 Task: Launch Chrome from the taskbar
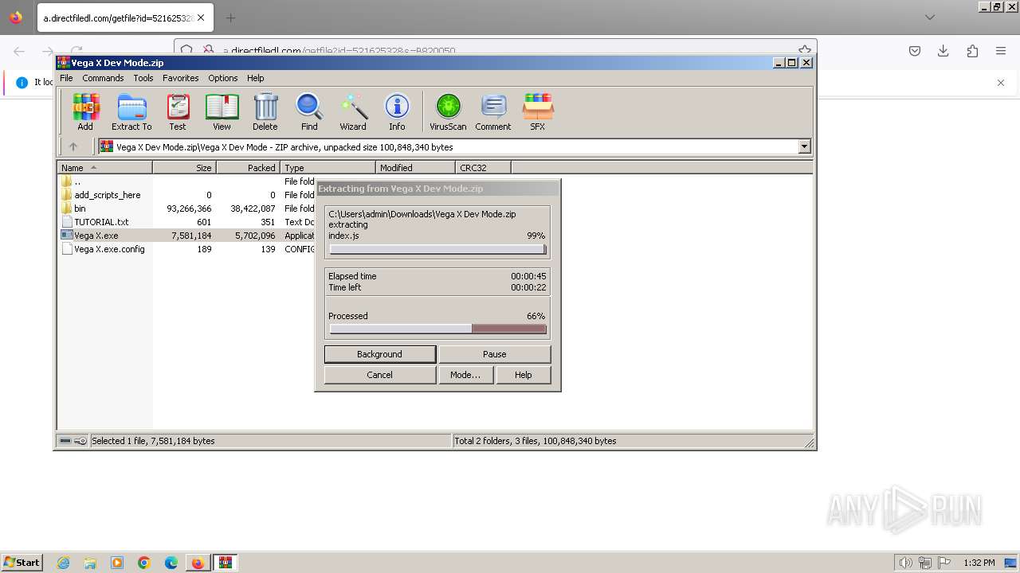click(144, 563)
